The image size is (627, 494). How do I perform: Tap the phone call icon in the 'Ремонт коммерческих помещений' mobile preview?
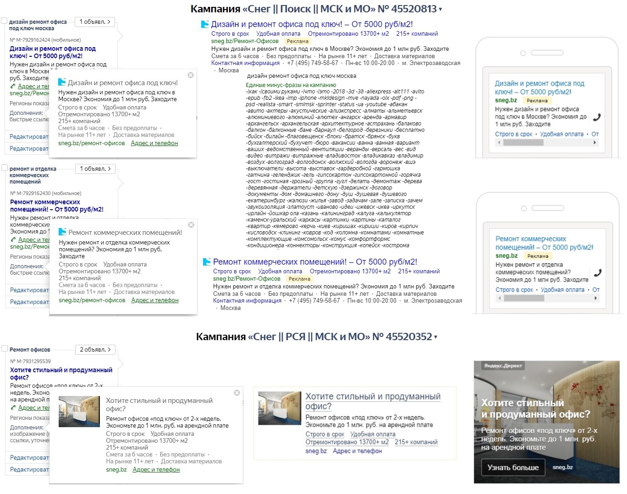point(597,272)
